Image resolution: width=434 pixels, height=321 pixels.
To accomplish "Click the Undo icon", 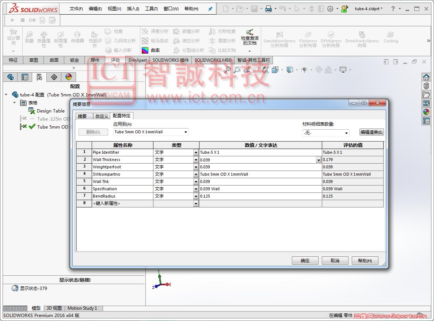I will [283, 9].
